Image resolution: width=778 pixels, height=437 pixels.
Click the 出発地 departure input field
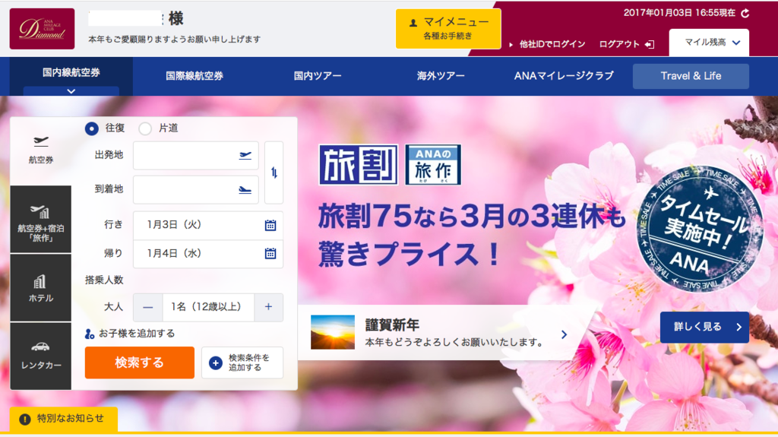point(195,156)
